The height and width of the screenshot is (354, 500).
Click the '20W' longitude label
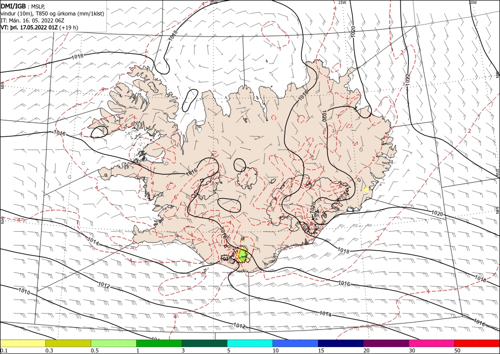tap(213, 2)
